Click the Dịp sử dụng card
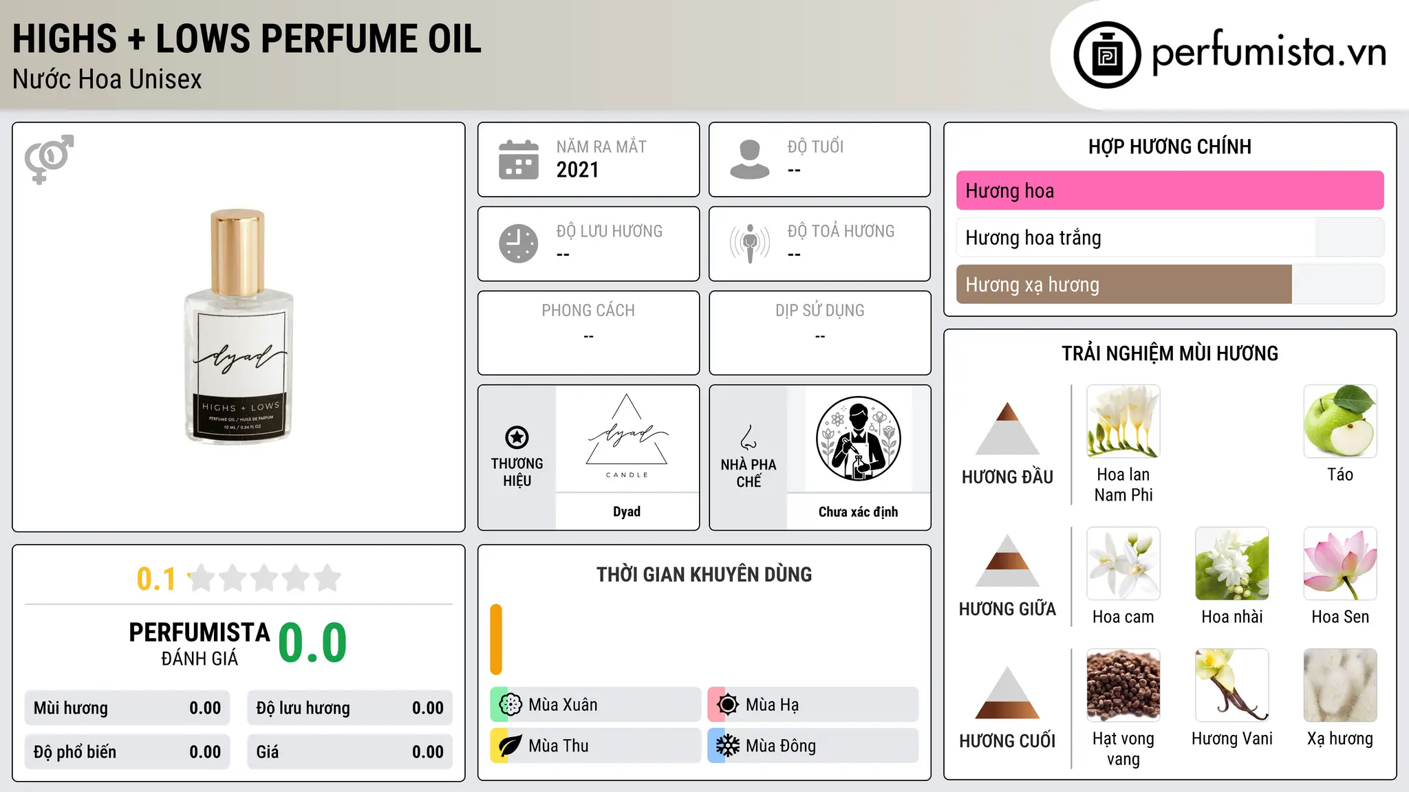This screenshot has height=792, width=1409. pyautogui.click(x=819, y=333)
